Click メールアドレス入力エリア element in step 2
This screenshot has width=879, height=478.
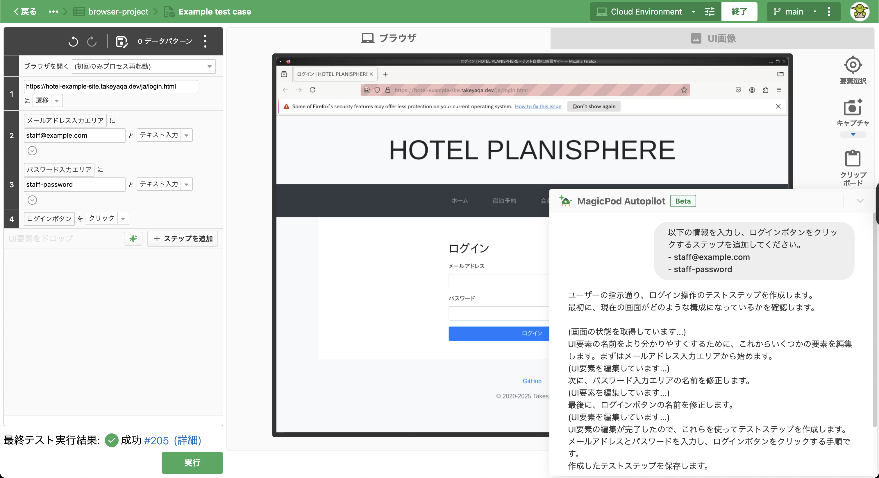click(65, 120)
